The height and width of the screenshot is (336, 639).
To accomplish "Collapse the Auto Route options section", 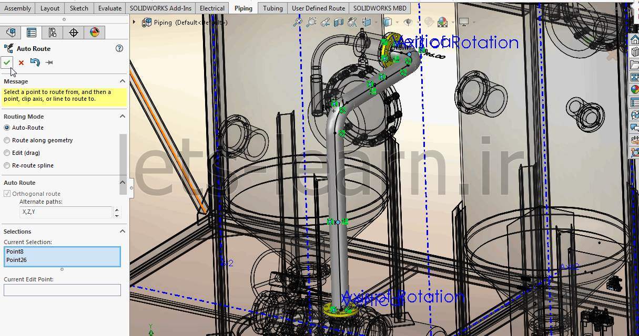I will 123,183.
